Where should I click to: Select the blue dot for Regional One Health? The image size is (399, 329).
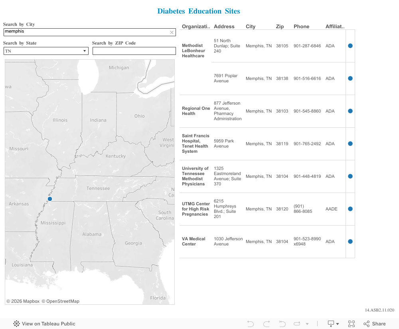350,111
